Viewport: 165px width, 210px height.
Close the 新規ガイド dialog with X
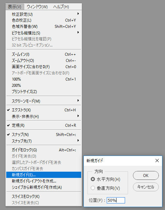point(157,161)
